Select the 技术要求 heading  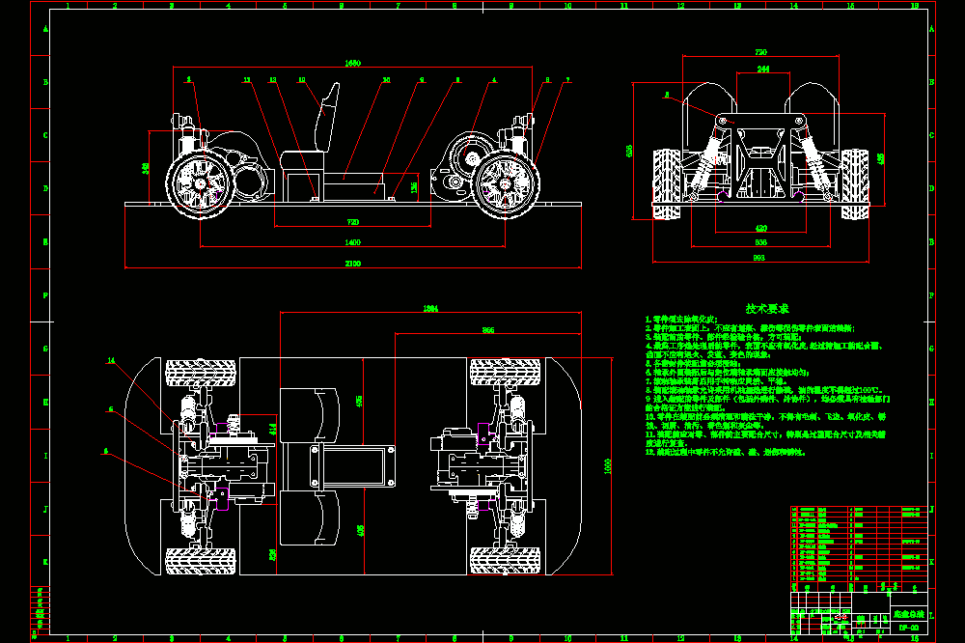767,309
